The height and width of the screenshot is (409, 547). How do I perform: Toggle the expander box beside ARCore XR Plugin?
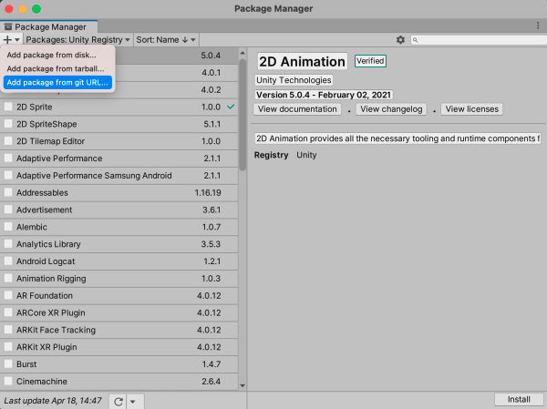[8, 312]
